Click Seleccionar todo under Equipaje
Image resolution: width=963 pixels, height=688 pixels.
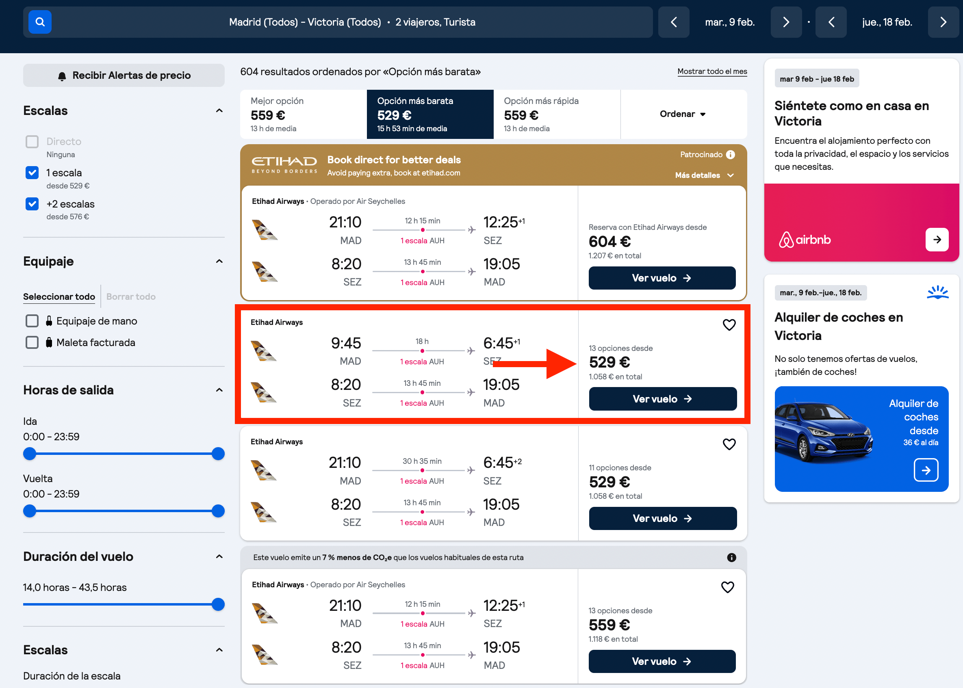[x=59, y=296]
